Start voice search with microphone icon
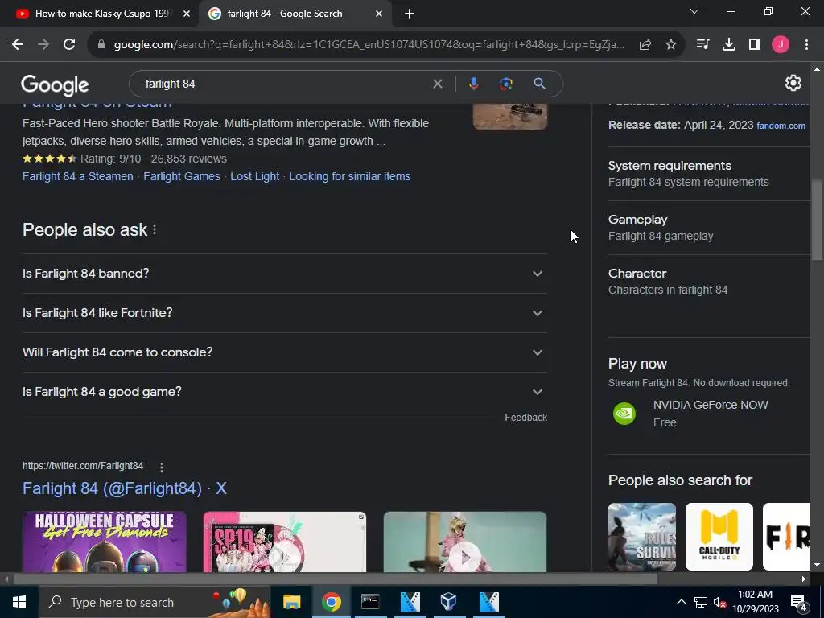824x618 pixels. [474, 84]
